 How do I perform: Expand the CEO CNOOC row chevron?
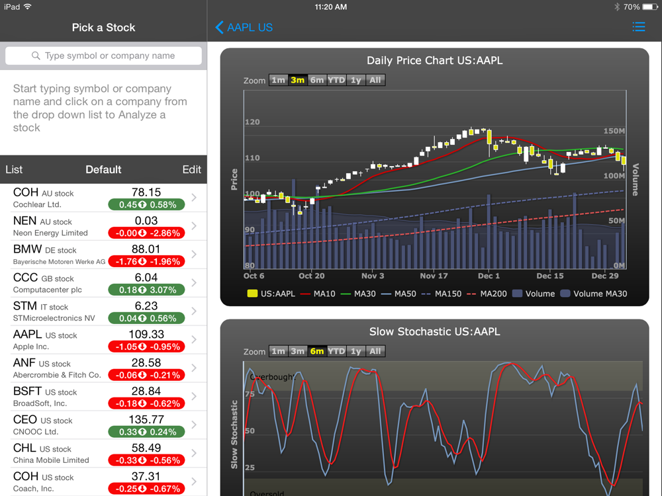click(x=194, y=425)
